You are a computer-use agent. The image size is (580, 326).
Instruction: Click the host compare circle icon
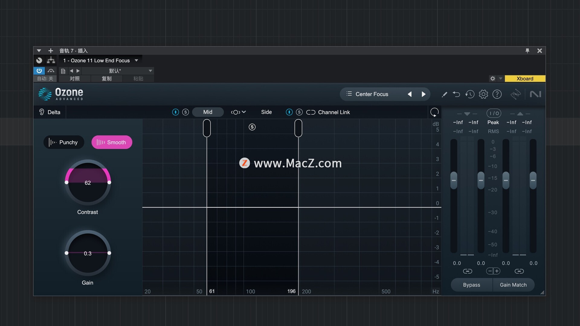click(39, 60)
